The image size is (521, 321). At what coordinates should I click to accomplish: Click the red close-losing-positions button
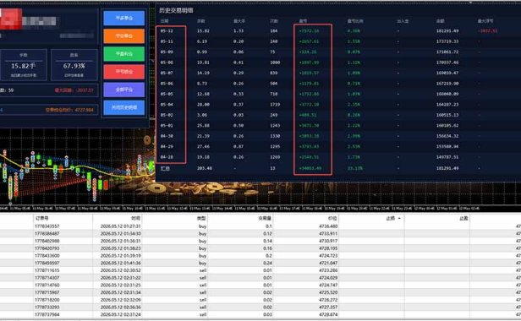pyautogui.click(x=124, y=72)
